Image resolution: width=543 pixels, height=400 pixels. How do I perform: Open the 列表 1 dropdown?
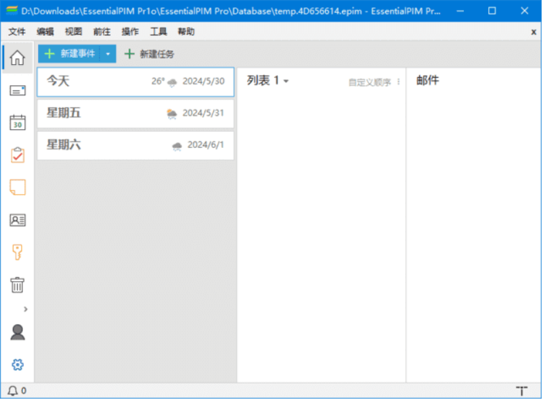pyautogui.click(x=267, y=80)
